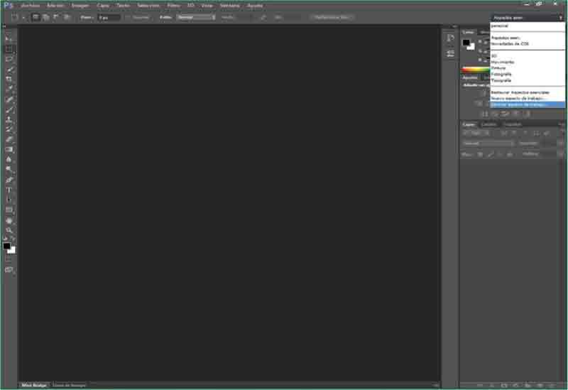The height and width of the screenshot is (390, 568).
Task: Click the feather (Desvanecer) input field
Action: [109, 16]
